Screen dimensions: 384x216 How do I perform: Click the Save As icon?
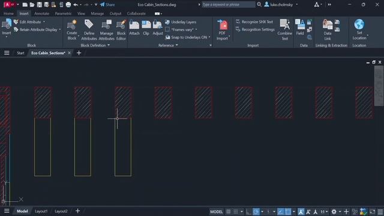[x=46, y=4]
